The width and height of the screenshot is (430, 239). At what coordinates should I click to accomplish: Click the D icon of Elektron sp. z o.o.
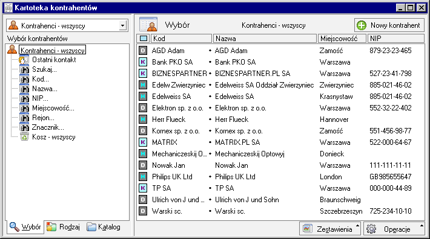click(x=142, y=108)
